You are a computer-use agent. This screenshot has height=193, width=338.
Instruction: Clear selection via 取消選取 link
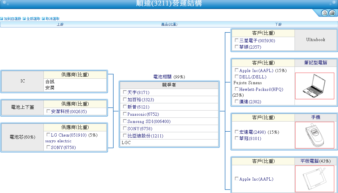point(53,19)
